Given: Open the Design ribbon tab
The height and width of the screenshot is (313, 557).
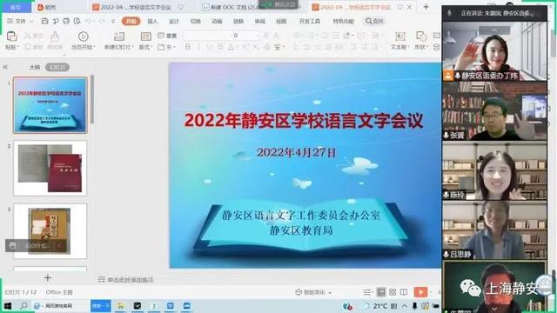Looking at the screenshot, I should coord(174,21).
